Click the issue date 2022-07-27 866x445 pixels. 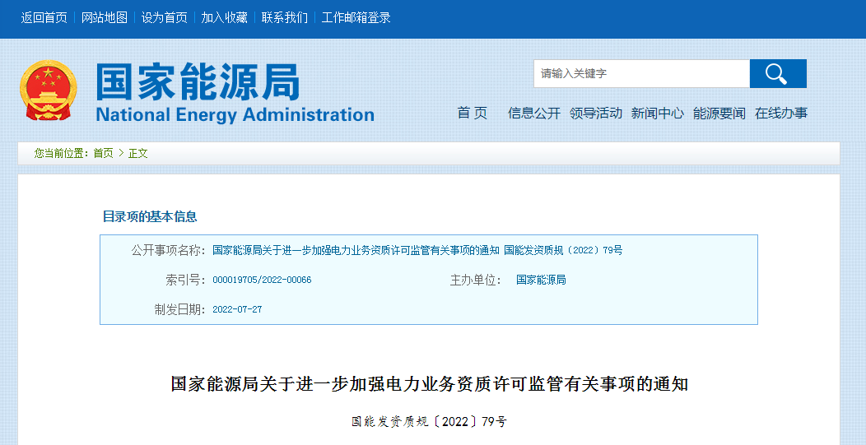[237, 309]
